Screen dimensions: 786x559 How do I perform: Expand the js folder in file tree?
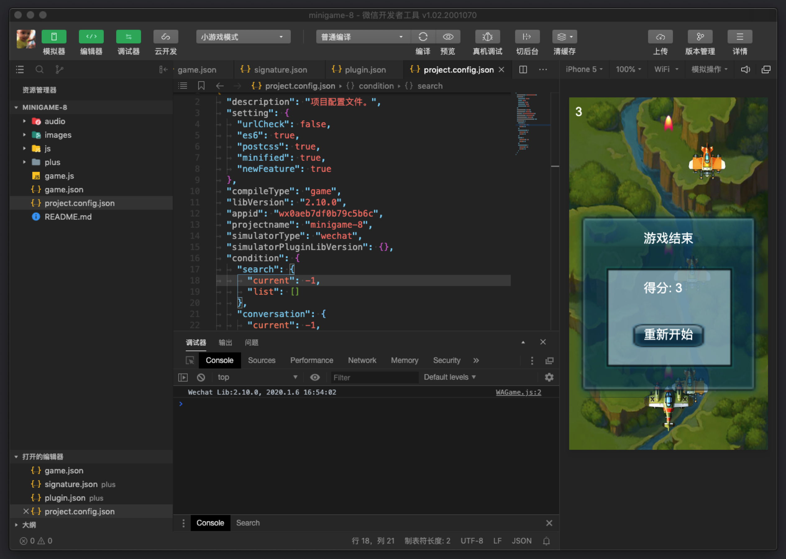(25, 148)
